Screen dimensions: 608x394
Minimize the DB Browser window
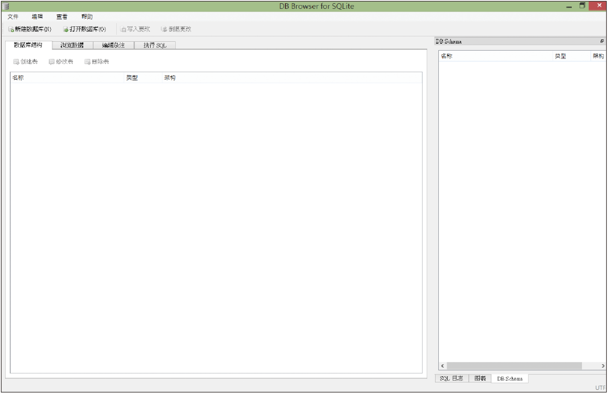click(569, 6)
